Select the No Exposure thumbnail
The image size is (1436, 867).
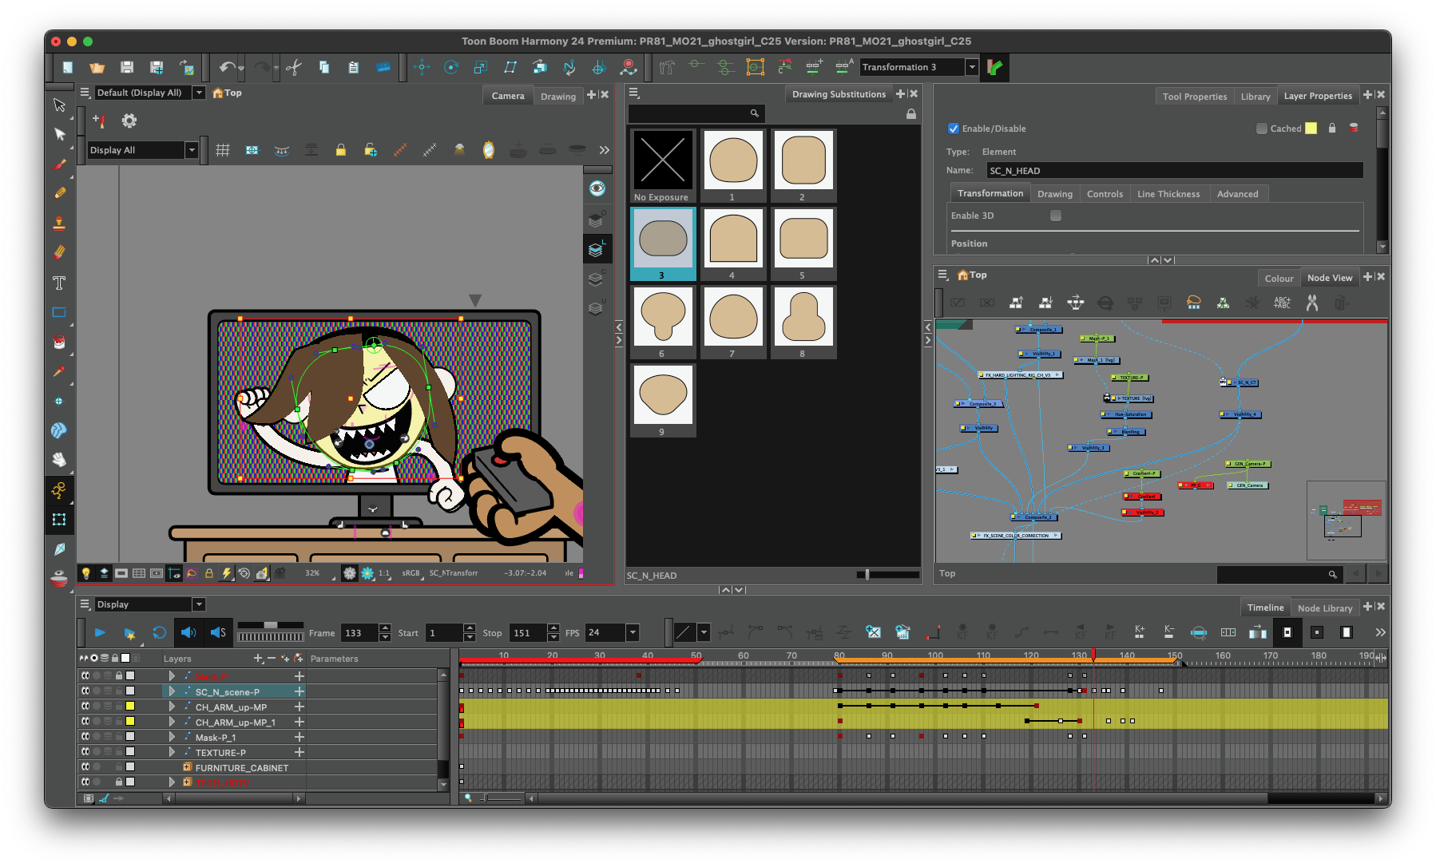[662, 165]
